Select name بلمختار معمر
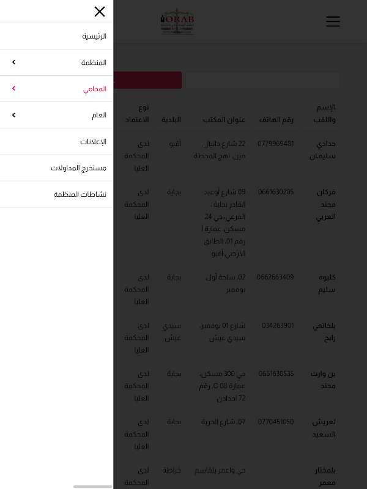Image resolution: width=367 pixels, height=489 pixels. 325,476
